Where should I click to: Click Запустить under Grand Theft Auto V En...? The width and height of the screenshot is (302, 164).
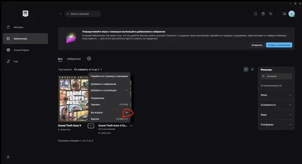click(x=105, y=133)
